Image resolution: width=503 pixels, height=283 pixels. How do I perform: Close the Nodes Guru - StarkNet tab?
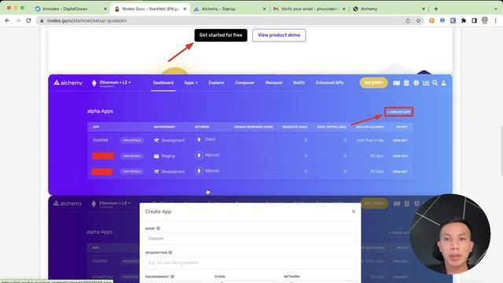(185, 9)
